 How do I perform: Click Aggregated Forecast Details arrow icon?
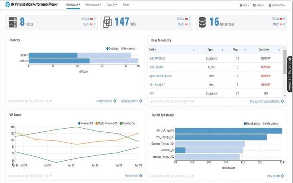pyautogui.click(x=282, y=101)
